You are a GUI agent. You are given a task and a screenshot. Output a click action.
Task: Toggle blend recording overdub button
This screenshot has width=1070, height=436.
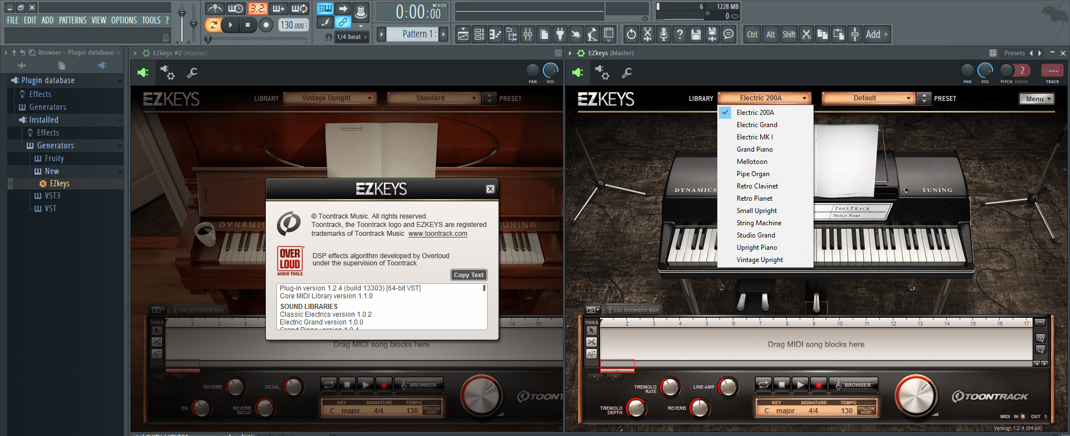coord(279,8)
